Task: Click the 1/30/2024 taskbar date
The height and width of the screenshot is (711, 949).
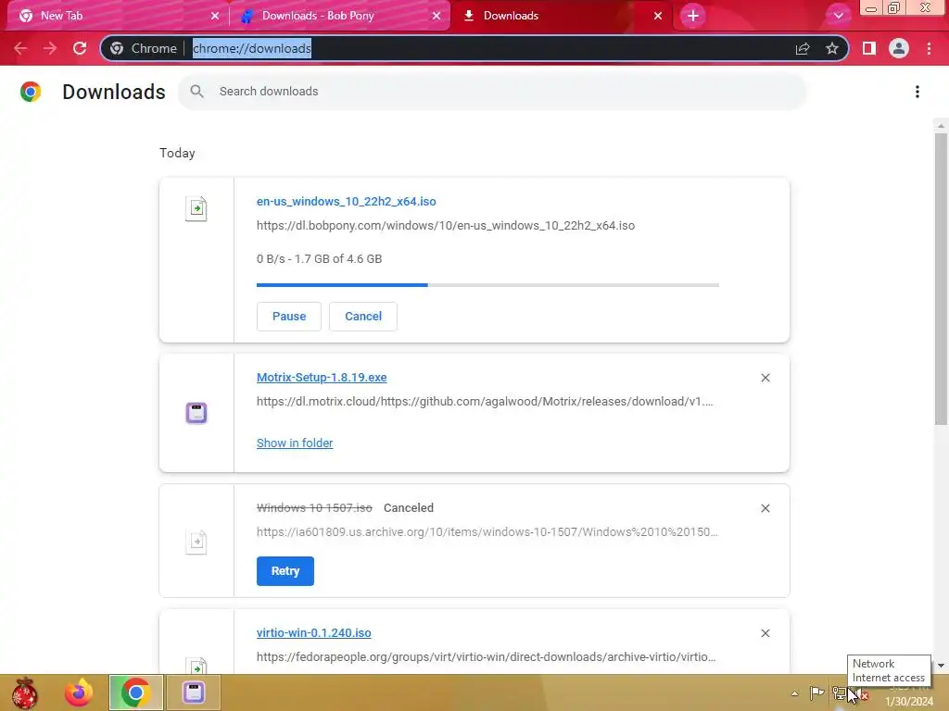Action: click(x=909, y=702)
